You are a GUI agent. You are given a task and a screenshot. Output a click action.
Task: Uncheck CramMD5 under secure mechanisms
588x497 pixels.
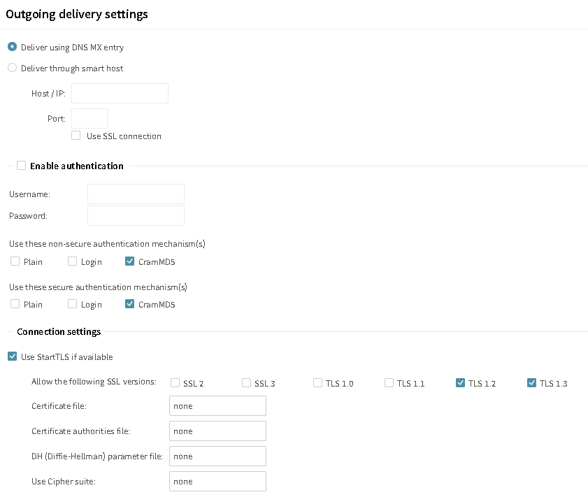point(130,304)
